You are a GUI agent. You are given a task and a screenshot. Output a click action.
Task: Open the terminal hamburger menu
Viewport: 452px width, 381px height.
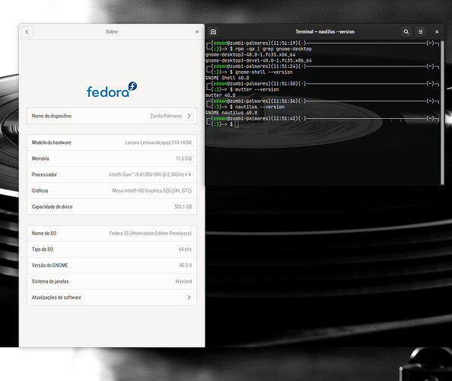point(421,32)
